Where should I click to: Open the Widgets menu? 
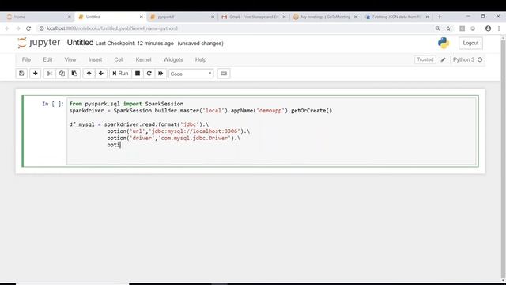173,60
